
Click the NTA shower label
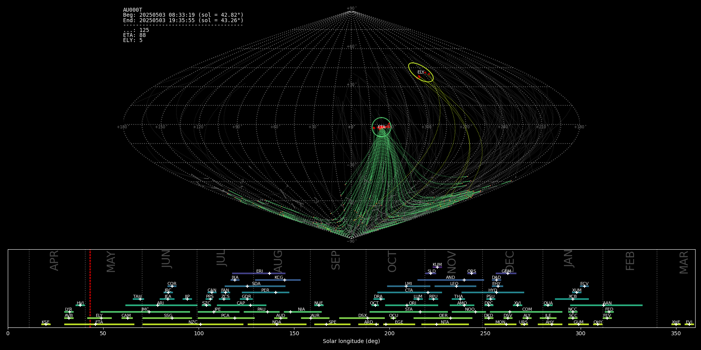click(x=445, y=322)
